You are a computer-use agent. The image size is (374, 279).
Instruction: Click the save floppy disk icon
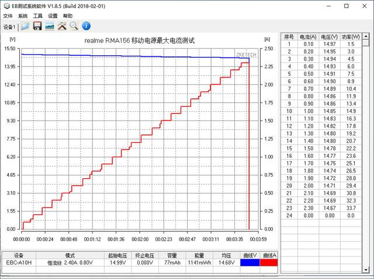[x=37, y=26]
